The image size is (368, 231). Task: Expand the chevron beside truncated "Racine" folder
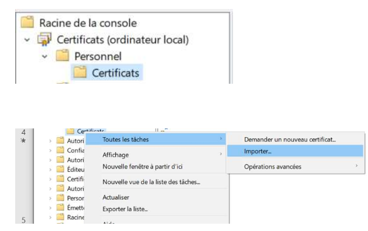tap(50, 217)
